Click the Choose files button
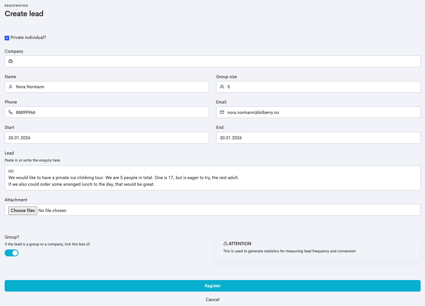The image size is (425, 306). click(23, 211)
